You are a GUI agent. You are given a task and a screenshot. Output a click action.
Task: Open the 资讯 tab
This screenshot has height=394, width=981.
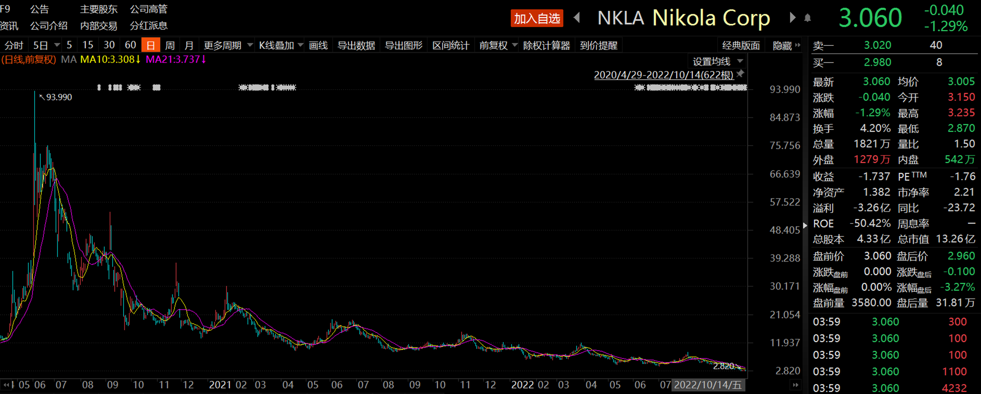pos(9,26)
